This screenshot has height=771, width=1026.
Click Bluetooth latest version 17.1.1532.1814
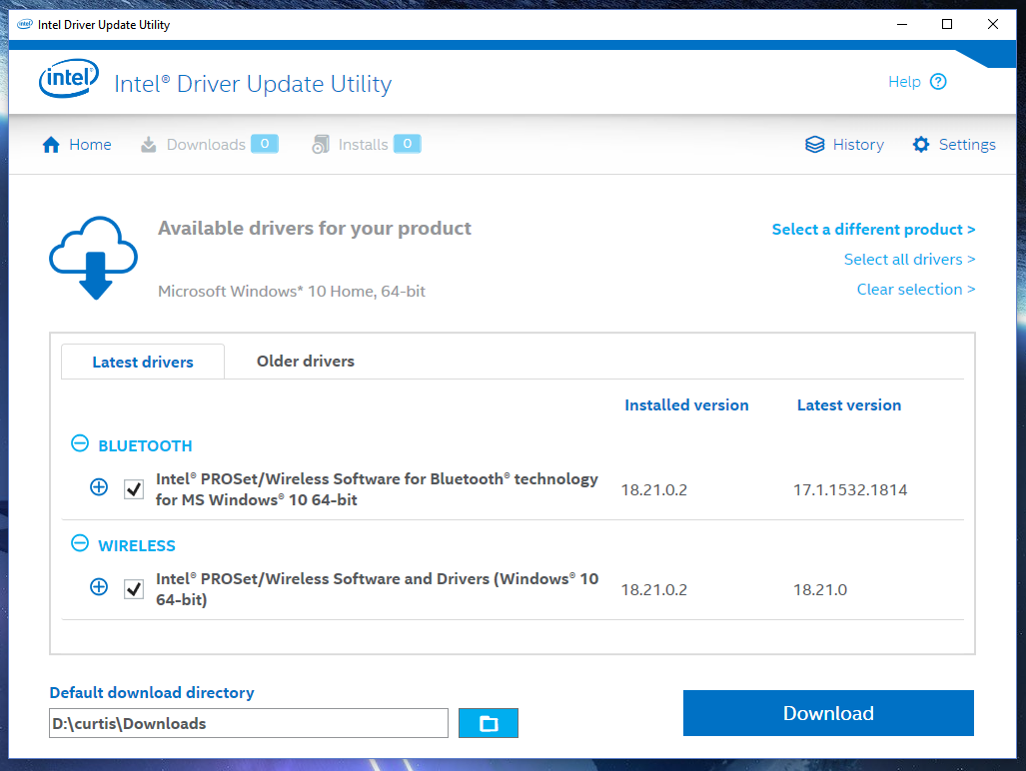pyautogui.click(x=850, y=489)
